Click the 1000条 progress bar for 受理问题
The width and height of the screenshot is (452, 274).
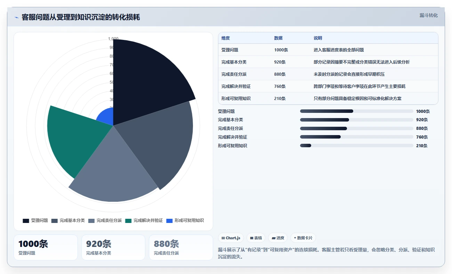(356, 111)
